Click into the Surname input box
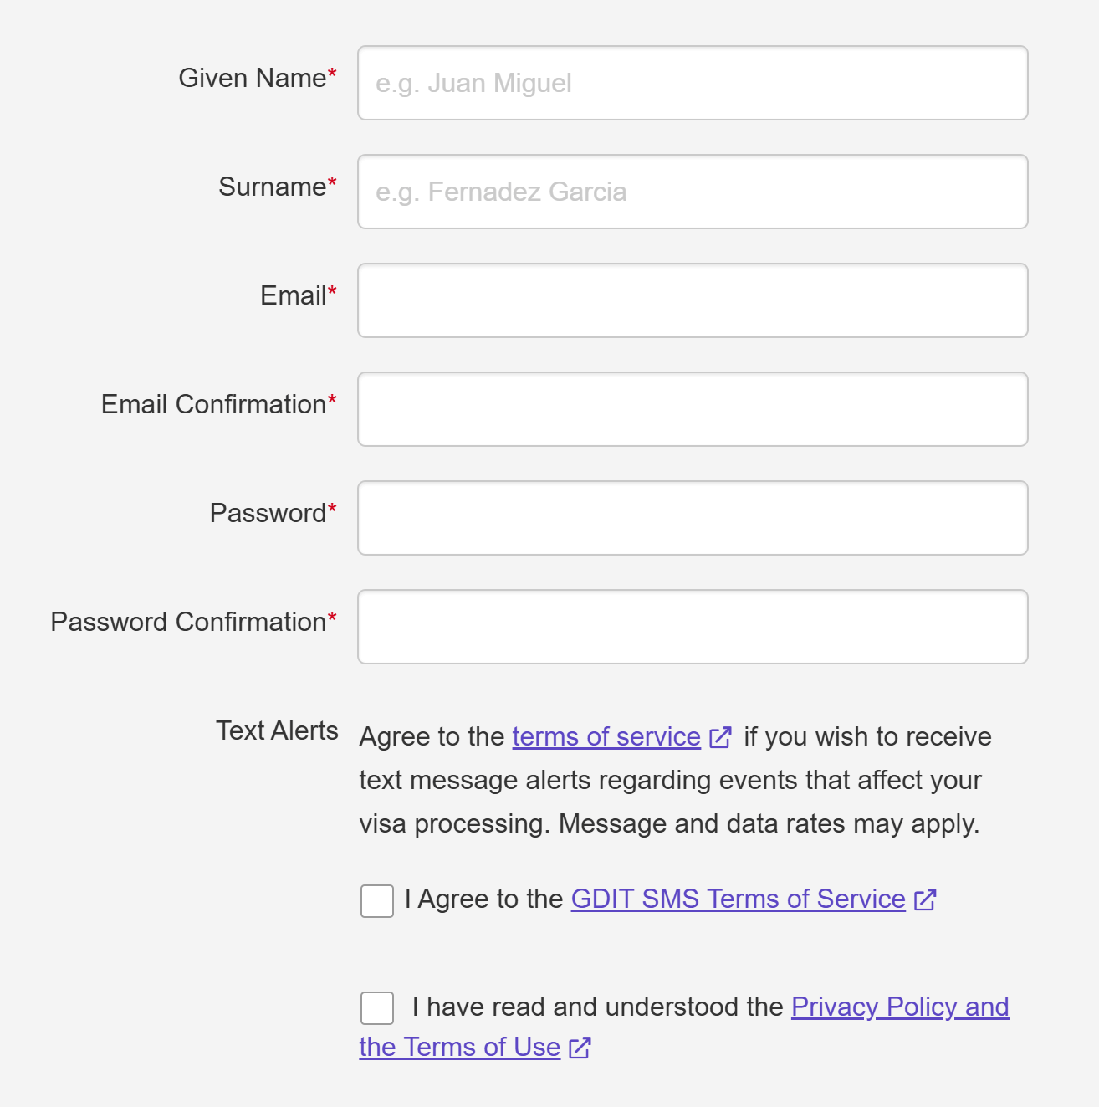The width and height of the screenshot is (1099, 1107). (693, 192)
